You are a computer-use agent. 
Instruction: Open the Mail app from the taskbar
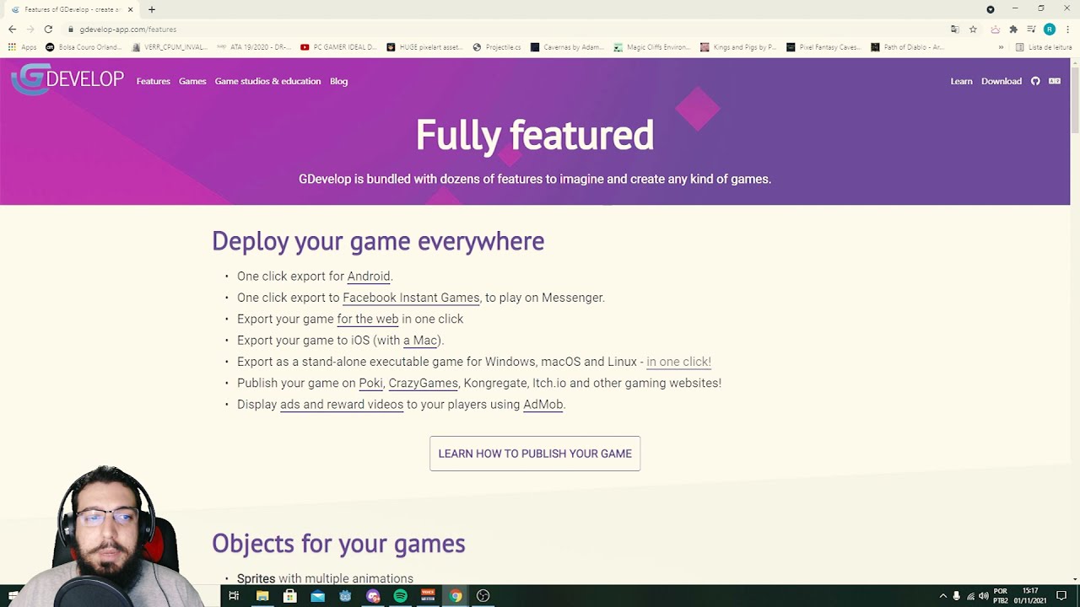point(317,596)
